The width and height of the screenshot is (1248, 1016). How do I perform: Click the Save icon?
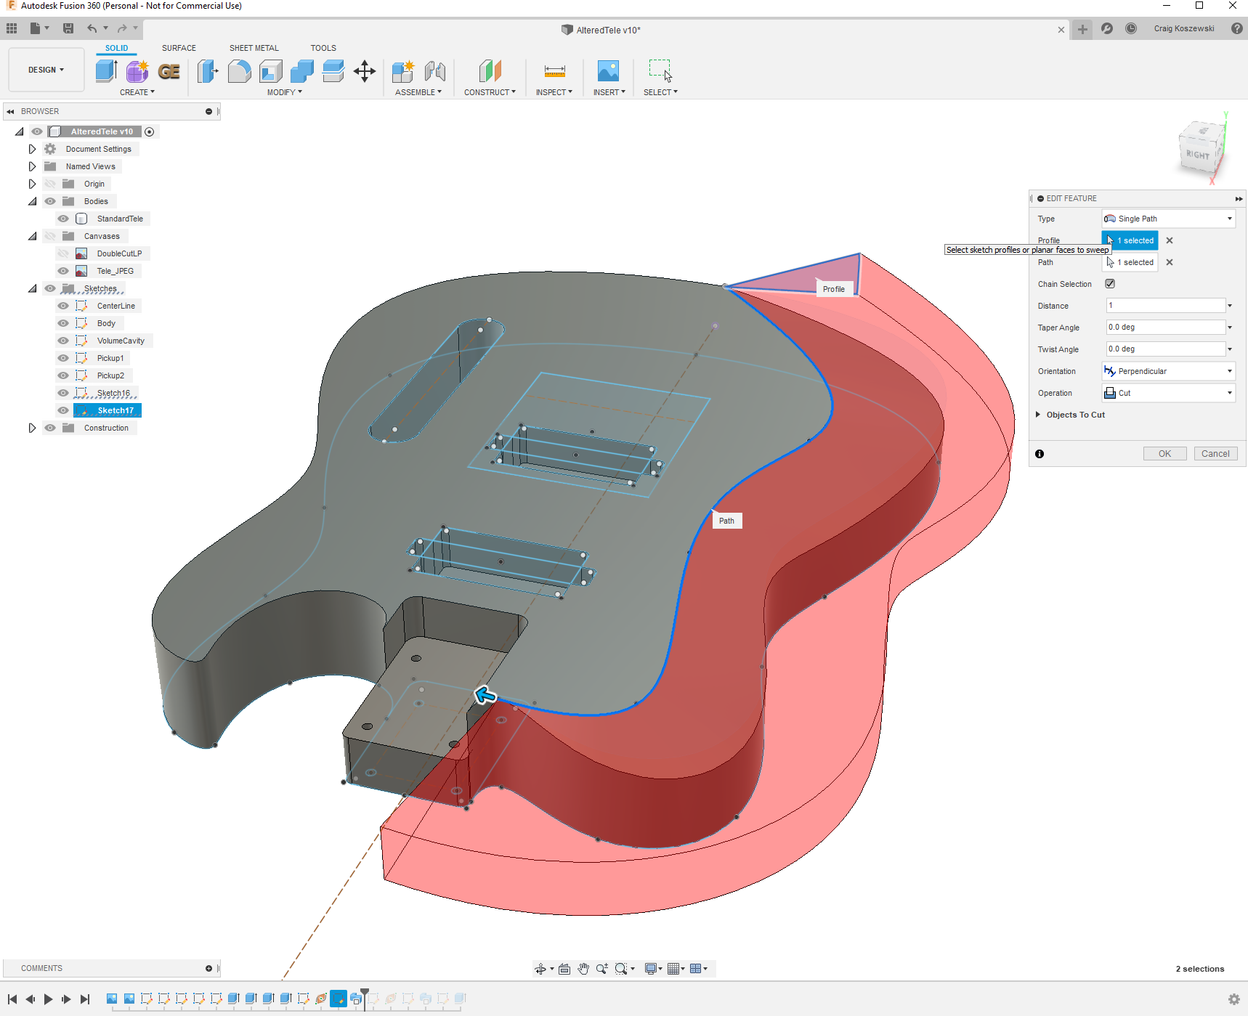[x=68, y=28]
